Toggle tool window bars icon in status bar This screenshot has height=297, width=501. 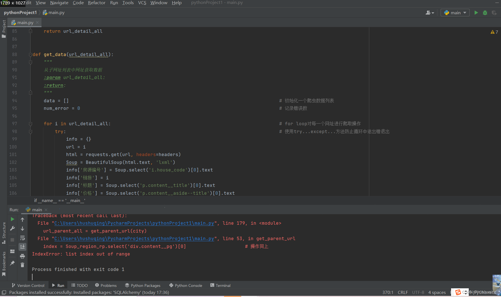pos(4,293)
